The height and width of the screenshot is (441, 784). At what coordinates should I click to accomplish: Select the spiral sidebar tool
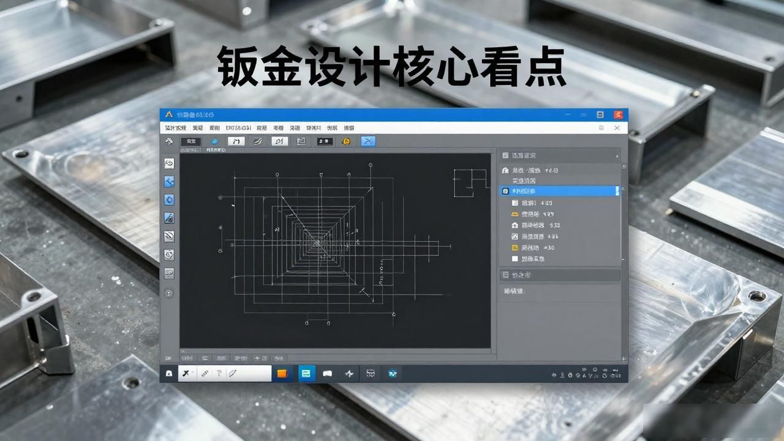(x=169, y=255)
